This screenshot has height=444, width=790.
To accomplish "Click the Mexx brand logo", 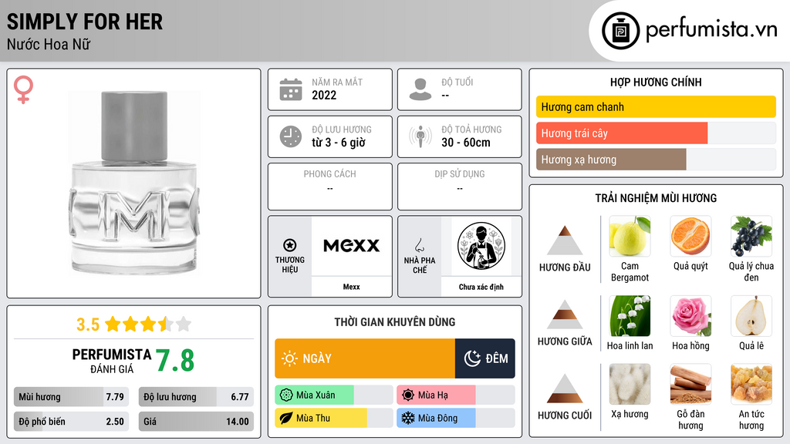I will pyautogui.click(x=351, y=246).
